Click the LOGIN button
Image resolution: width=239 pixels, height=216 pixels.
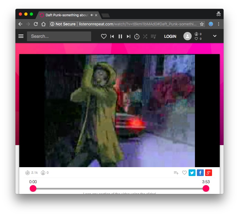[x=170, y=36]
